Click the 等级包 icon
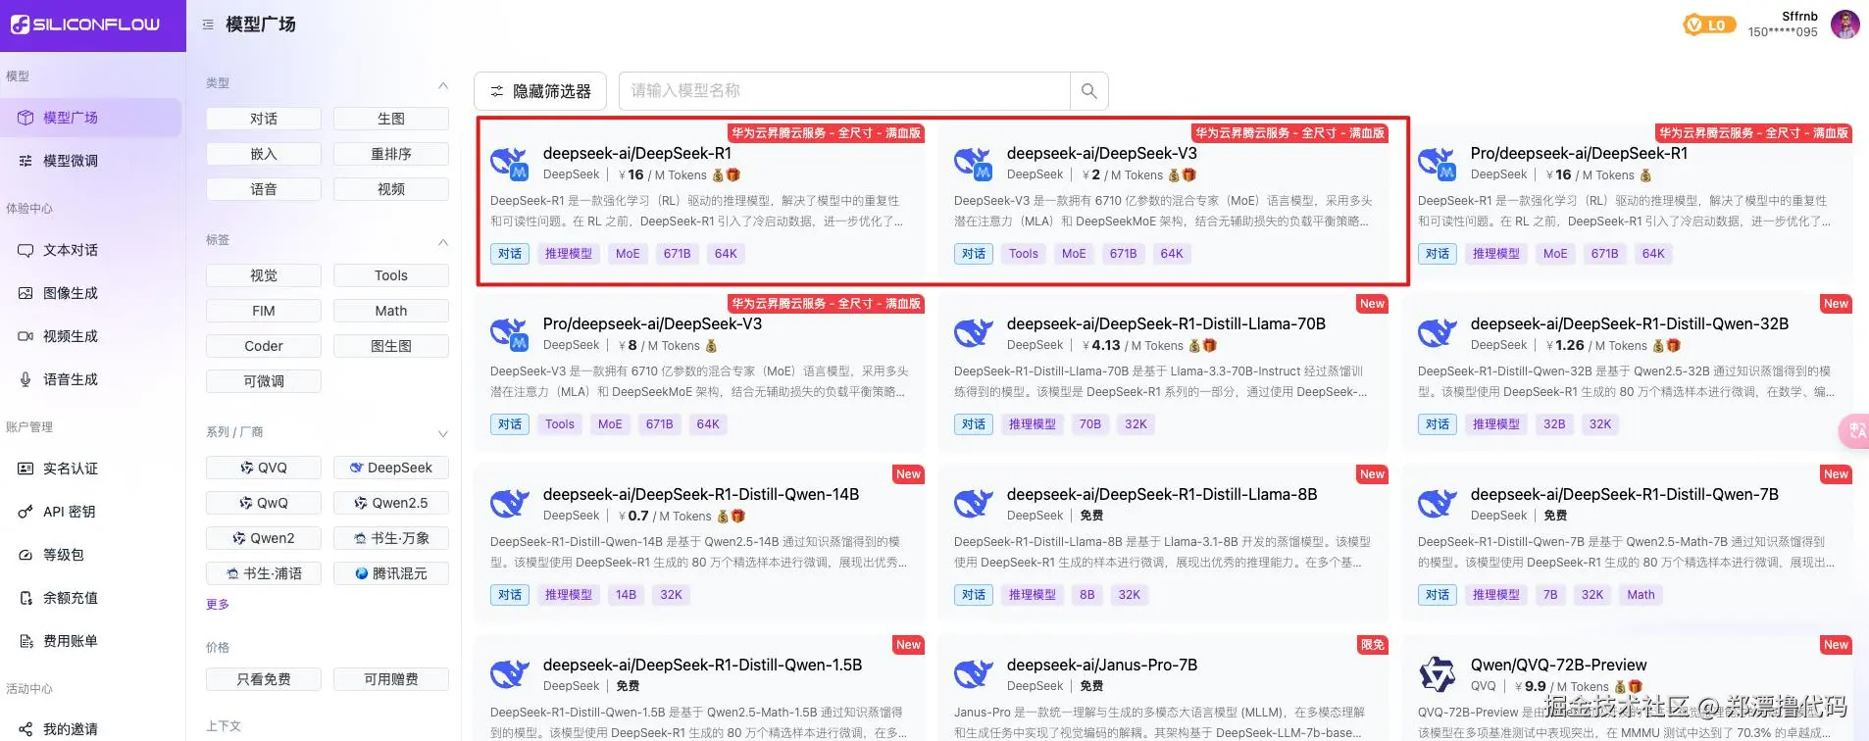The width and height of the screenshot is (1869, 741). click(x=25, y=555)
